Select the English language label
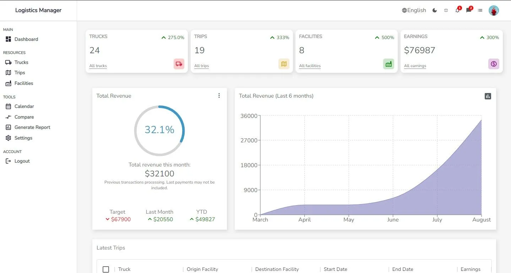Image resolution: width=511 pixels, height=273 pixels. pyautogui.click(x=417, y=10)
